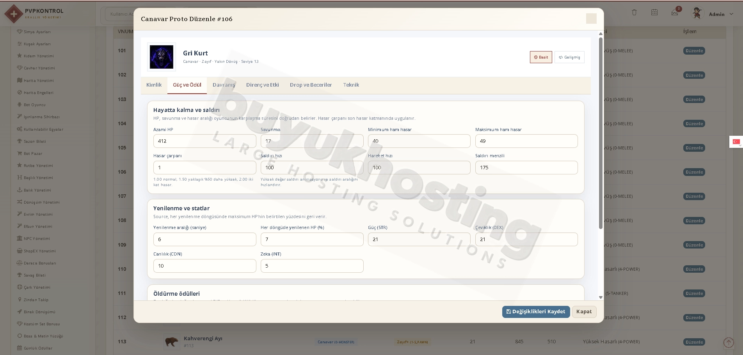Click Düzenle for row 113

coord(694,342)
